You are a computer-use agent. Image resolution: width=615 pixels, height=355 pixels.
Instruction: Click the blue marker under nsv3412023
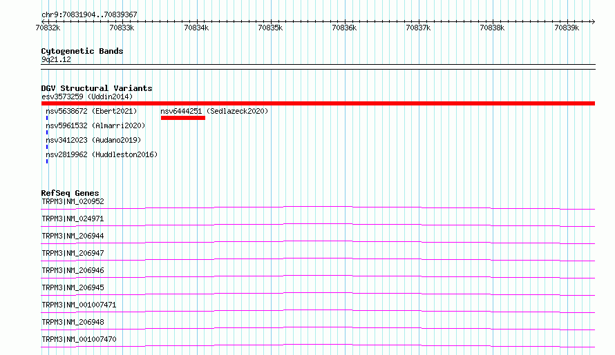pyautogui.click(x=47, y=147)
